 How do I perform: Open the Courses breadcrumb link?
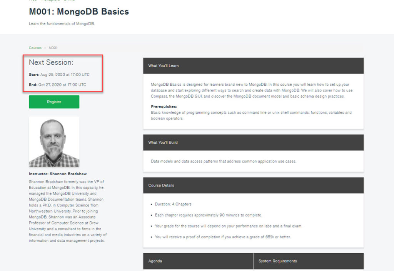(x=35, y=48)
